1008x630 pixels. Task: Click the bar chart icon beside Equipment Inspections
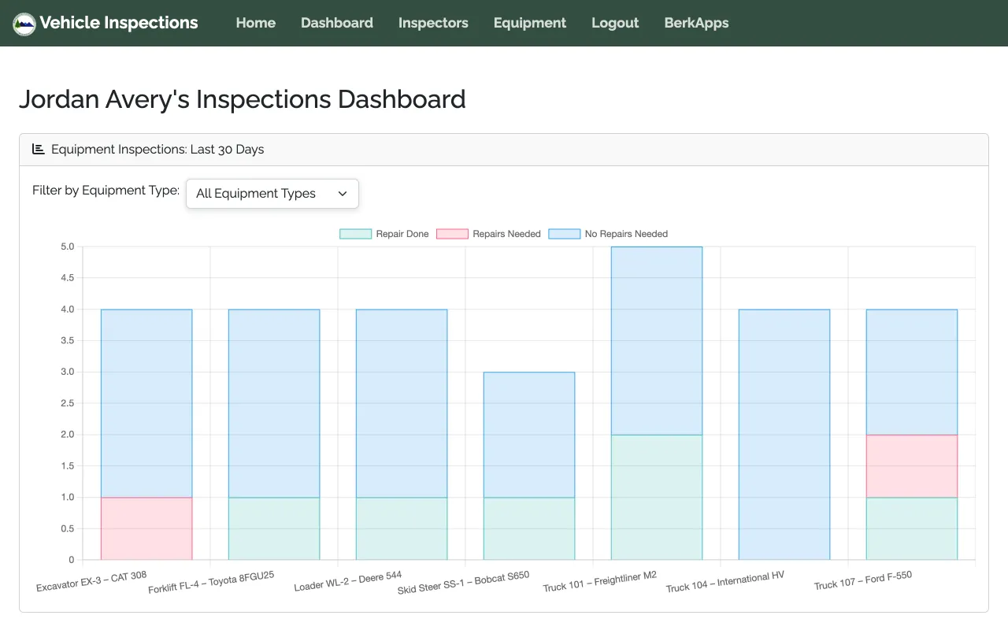38,149
